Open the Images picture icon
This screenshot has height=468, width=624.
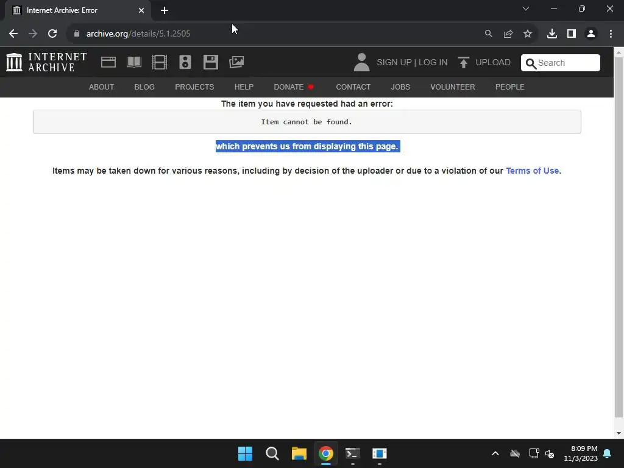pos(236,62)
